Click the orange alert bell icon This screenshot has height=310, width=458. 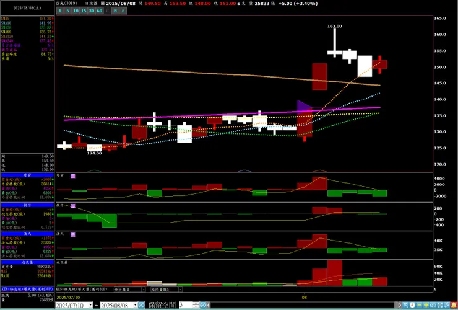click(x=454, y=305)
